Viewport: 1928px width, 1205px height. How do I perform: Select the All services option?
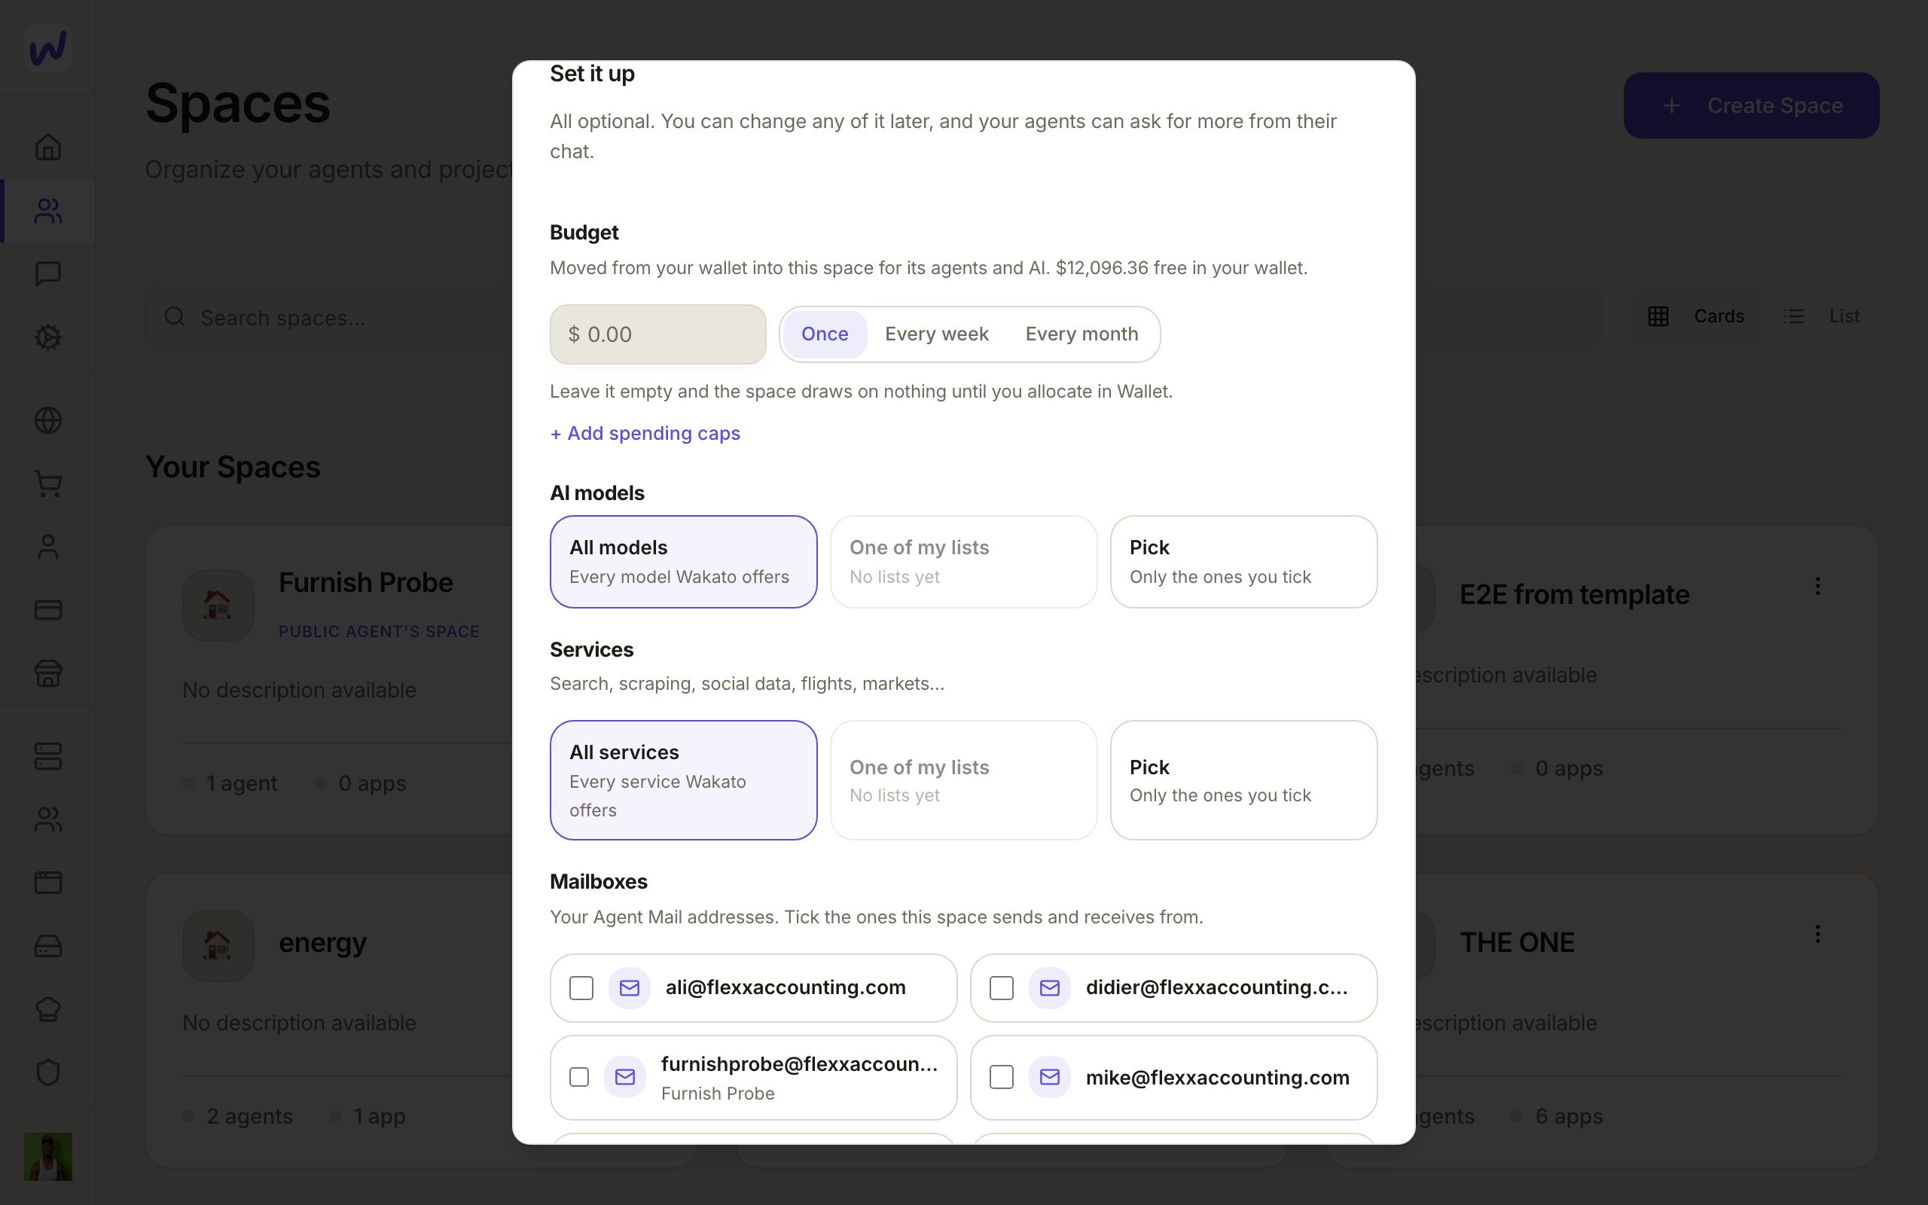684,780
